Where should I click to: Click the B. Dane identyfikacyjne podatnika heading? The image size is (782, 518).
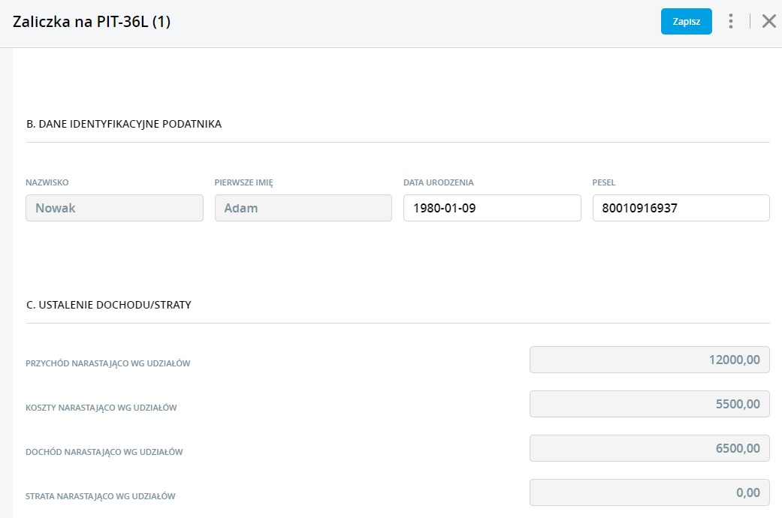click(x=124, y=124)
